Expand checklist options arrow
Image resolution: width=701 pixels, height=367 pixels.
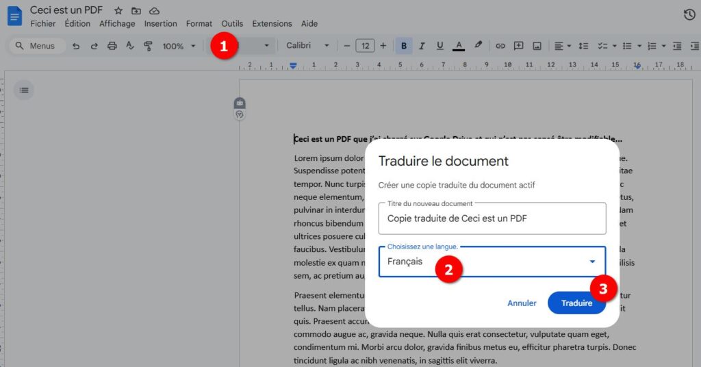click(614, 46)
